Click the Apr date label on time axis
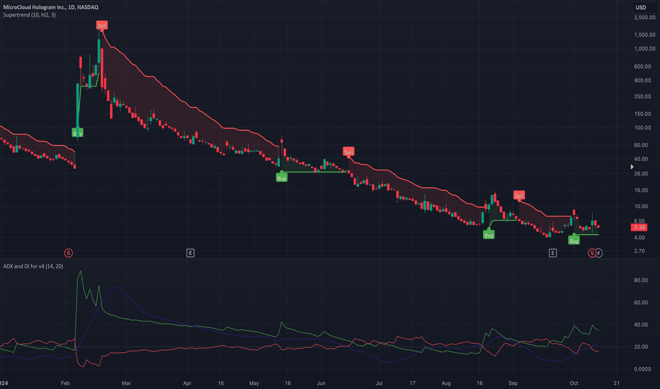The width and height of the screenshot is (660, 389). (x=188, y=383)
